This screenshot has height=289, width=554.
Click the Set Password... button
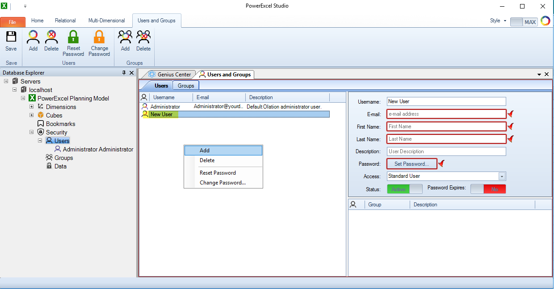(x=411, y=164)
